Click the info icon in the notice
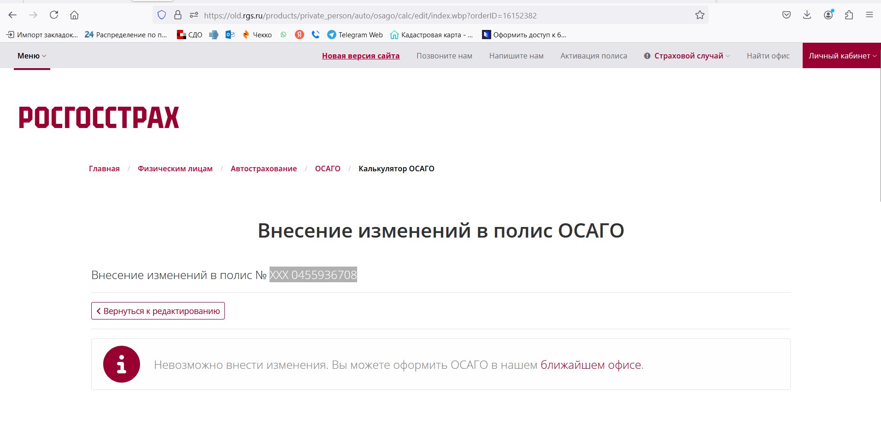The height and width of the screenshot is (442, 881). pos(122,364)
